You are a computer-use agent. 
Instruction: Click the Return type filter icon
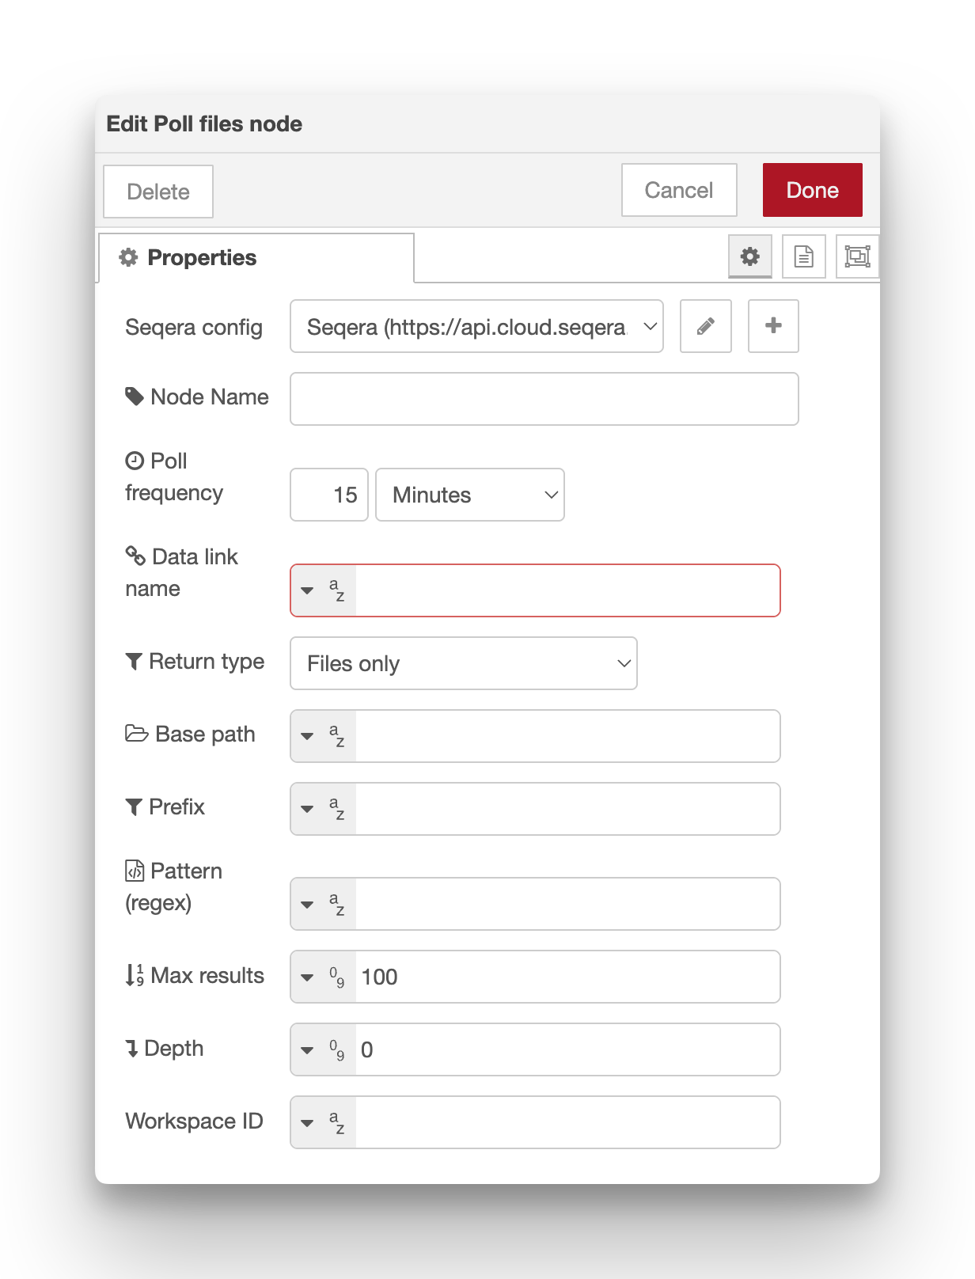(134, 661)
